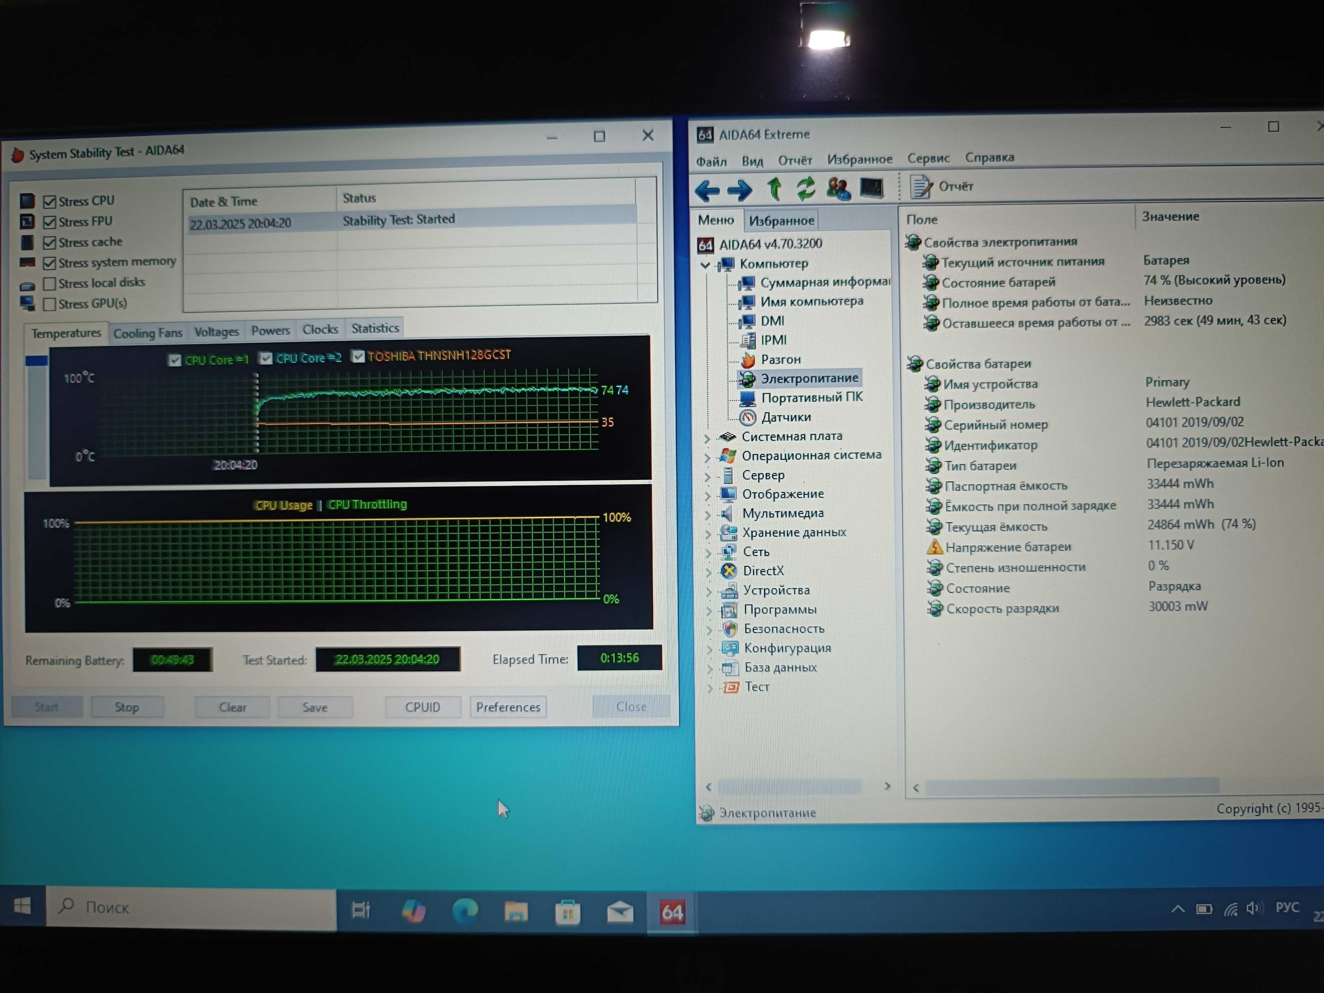Switch to the Statistics tab

point(375,329)
